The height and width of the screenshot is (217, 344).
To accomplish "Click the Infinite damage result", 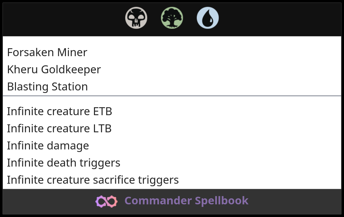I will (48, 146).
